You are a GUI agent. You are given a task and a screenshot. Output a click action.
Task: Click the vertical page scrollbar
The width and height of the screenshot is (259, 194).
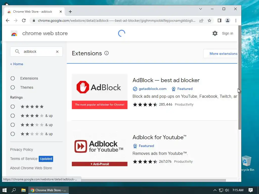point(240,78)
